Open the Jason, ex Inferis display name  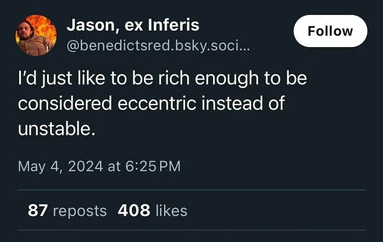(132, 25)
